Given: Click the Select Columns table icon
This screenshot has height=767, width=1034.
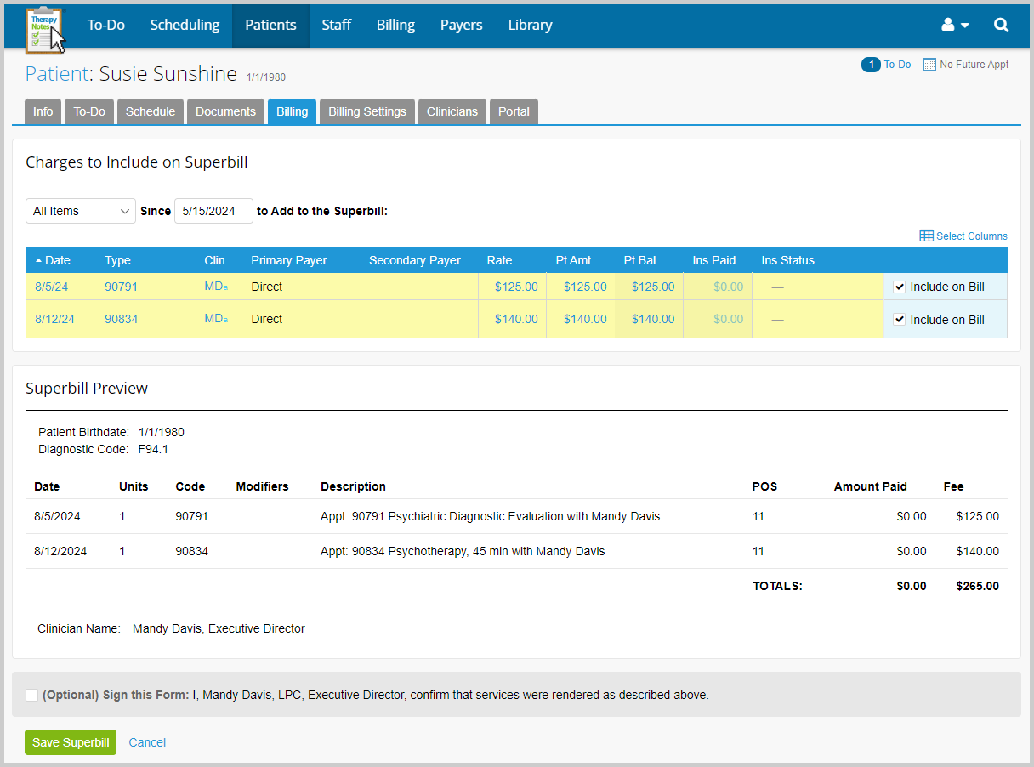Looking at the screenshot, I should [x=926, y=236].
